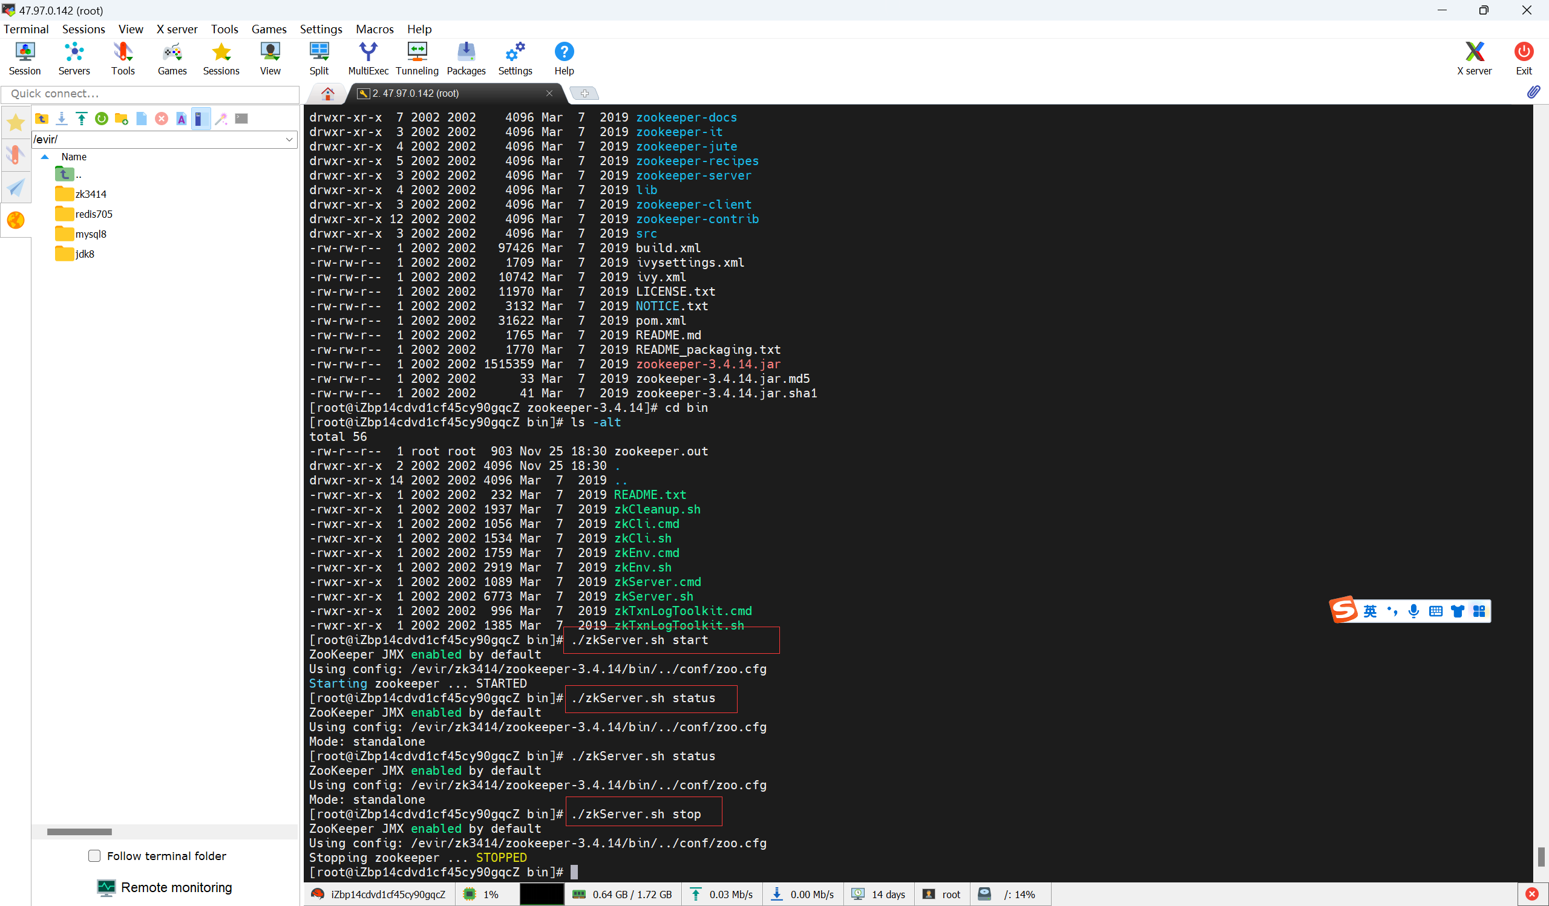Click the Packages toolbar icon

click(466, 58)
